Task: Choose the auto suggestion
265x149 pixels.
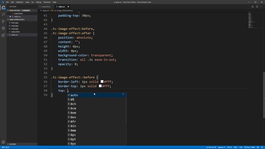Action: point(97,95)
